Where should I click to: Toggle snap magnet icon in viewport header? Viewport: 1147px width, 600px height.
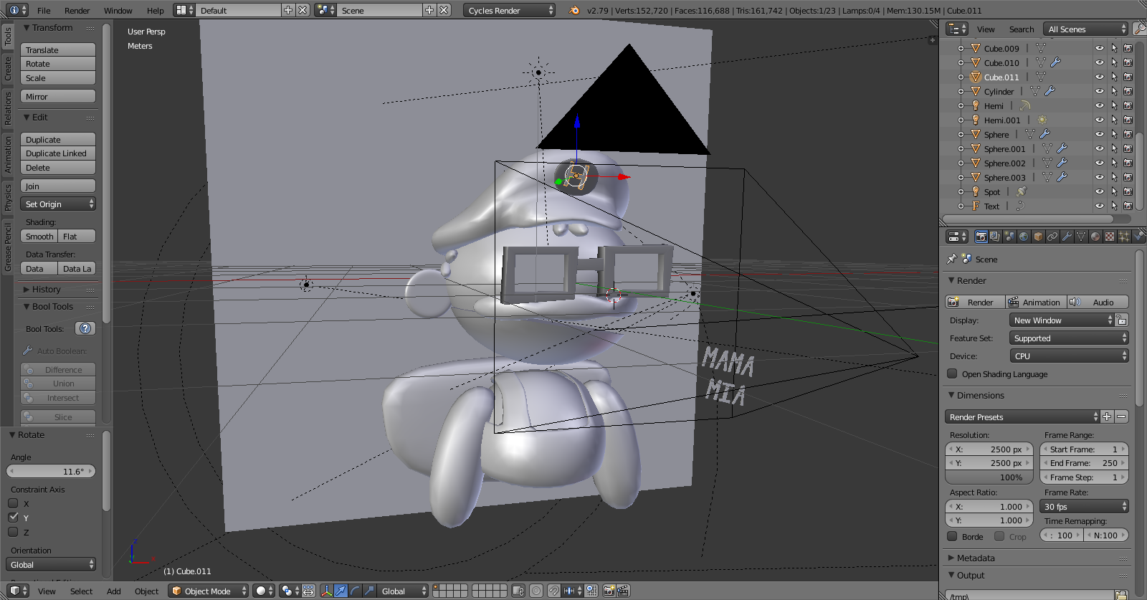click(554, 591)
